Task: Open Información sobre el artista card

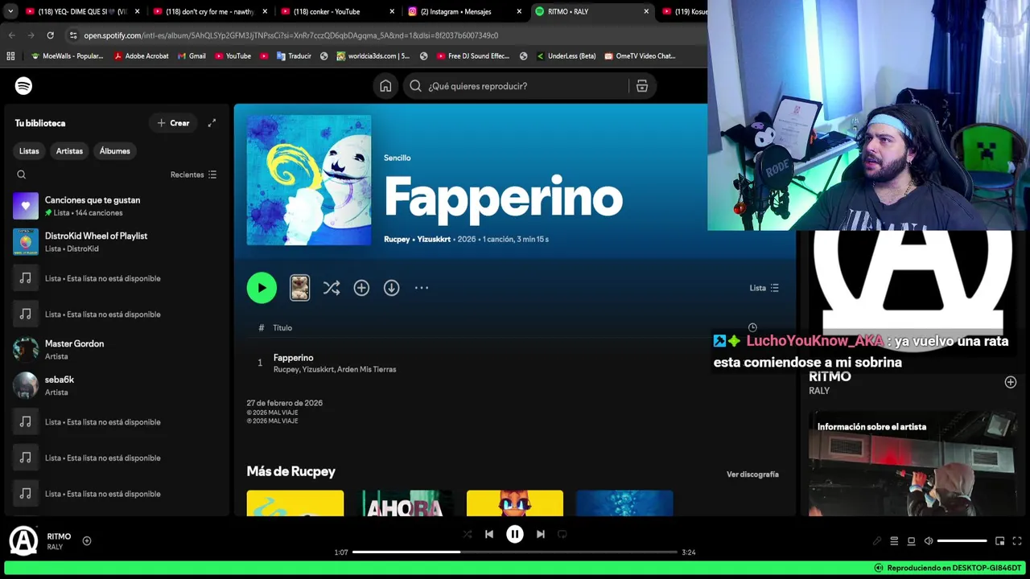Action: point(913,464)
